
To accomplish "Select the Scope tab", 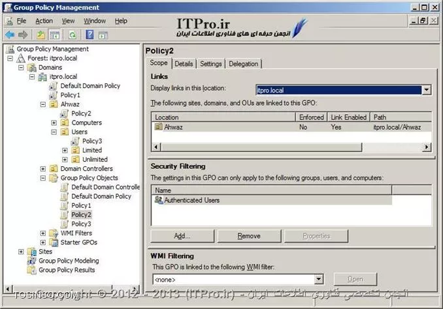I will coord(159,63).
